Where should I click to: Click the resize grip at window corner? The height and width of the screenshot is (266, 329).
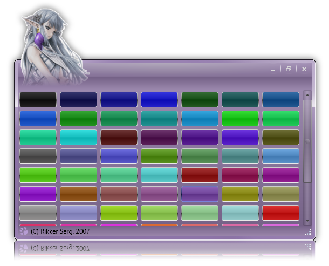point(308,233)
